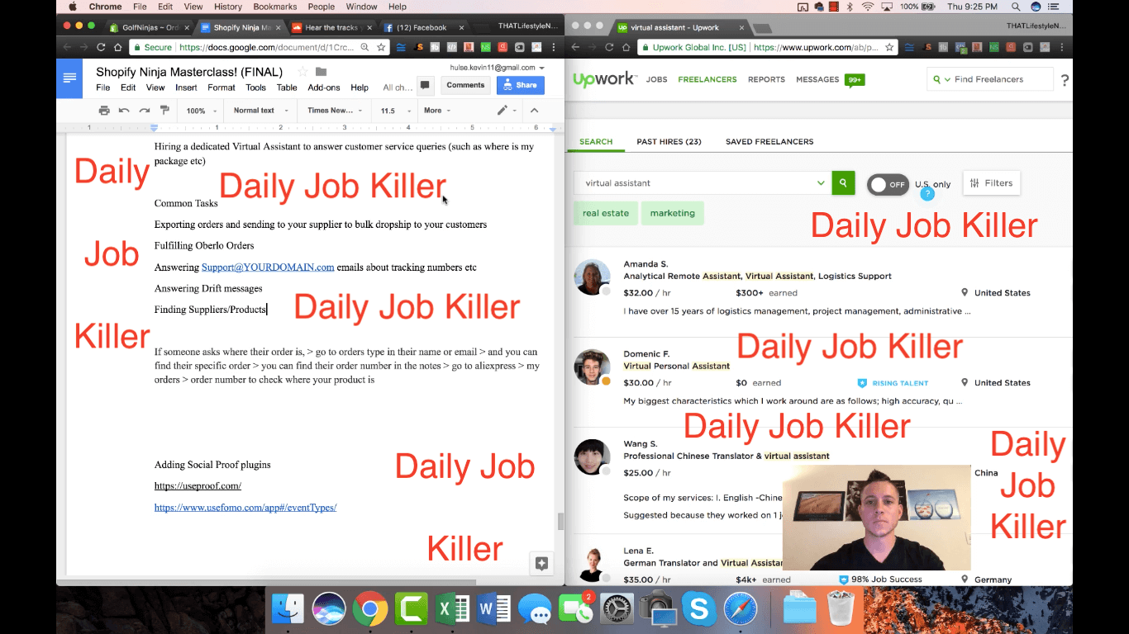Reload the Google Docs page
This screenshot has height=634, width=1129.
click(x=101, y=47)
